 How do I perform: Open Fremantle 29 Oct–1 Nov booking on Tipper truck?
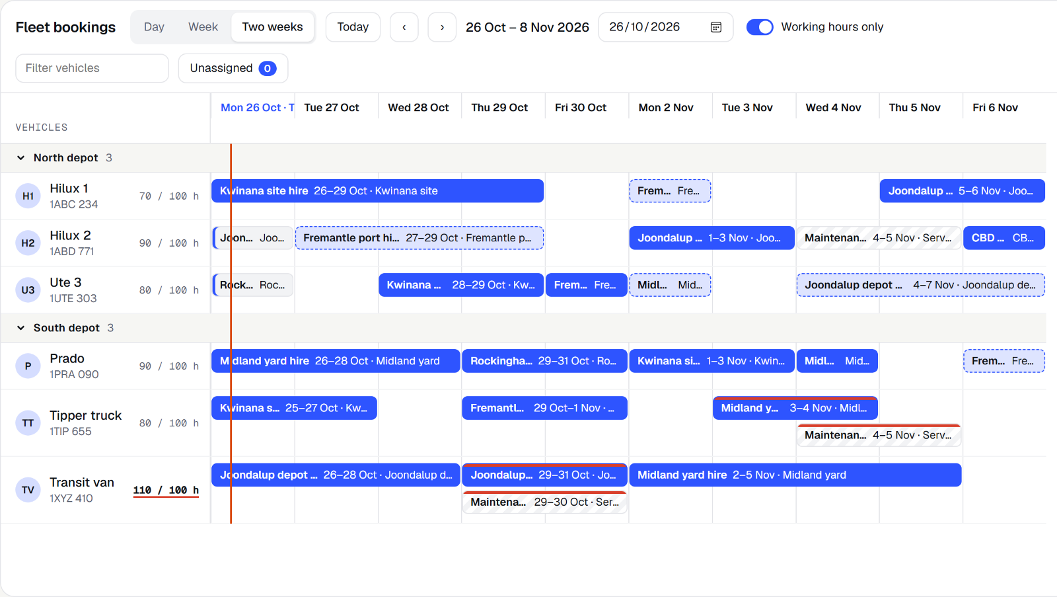pyautogui.click(x=544, y=408)
